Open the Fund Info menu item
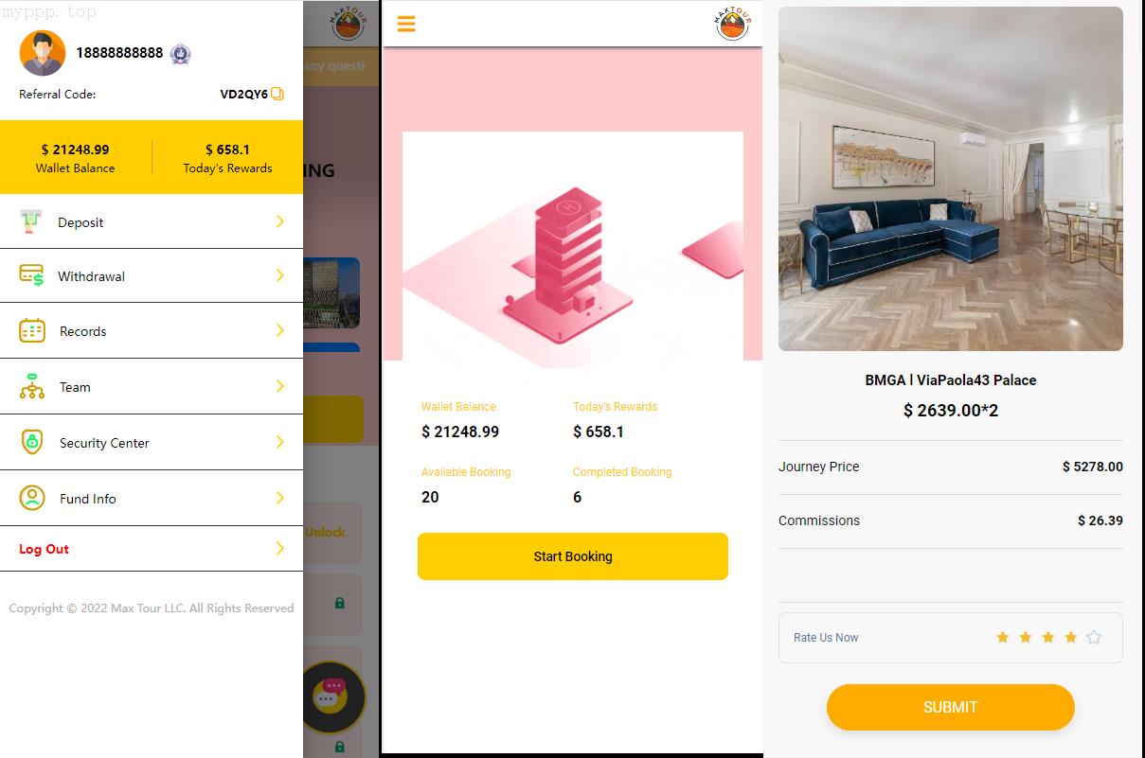1145x758 pixels. tap(152, 498)
